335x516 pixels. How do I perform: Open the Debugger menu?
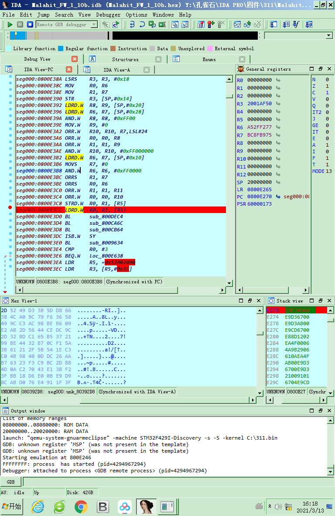(x=108, y=15)
